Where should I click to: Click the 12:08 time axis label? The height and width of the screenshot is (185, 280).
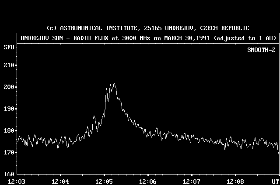[x=235, y=181]
